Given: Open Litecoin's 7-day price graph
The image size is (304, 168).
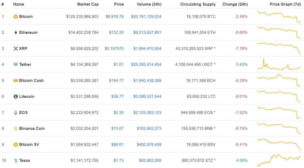Looking at the screenshot, I should point(279,97).
